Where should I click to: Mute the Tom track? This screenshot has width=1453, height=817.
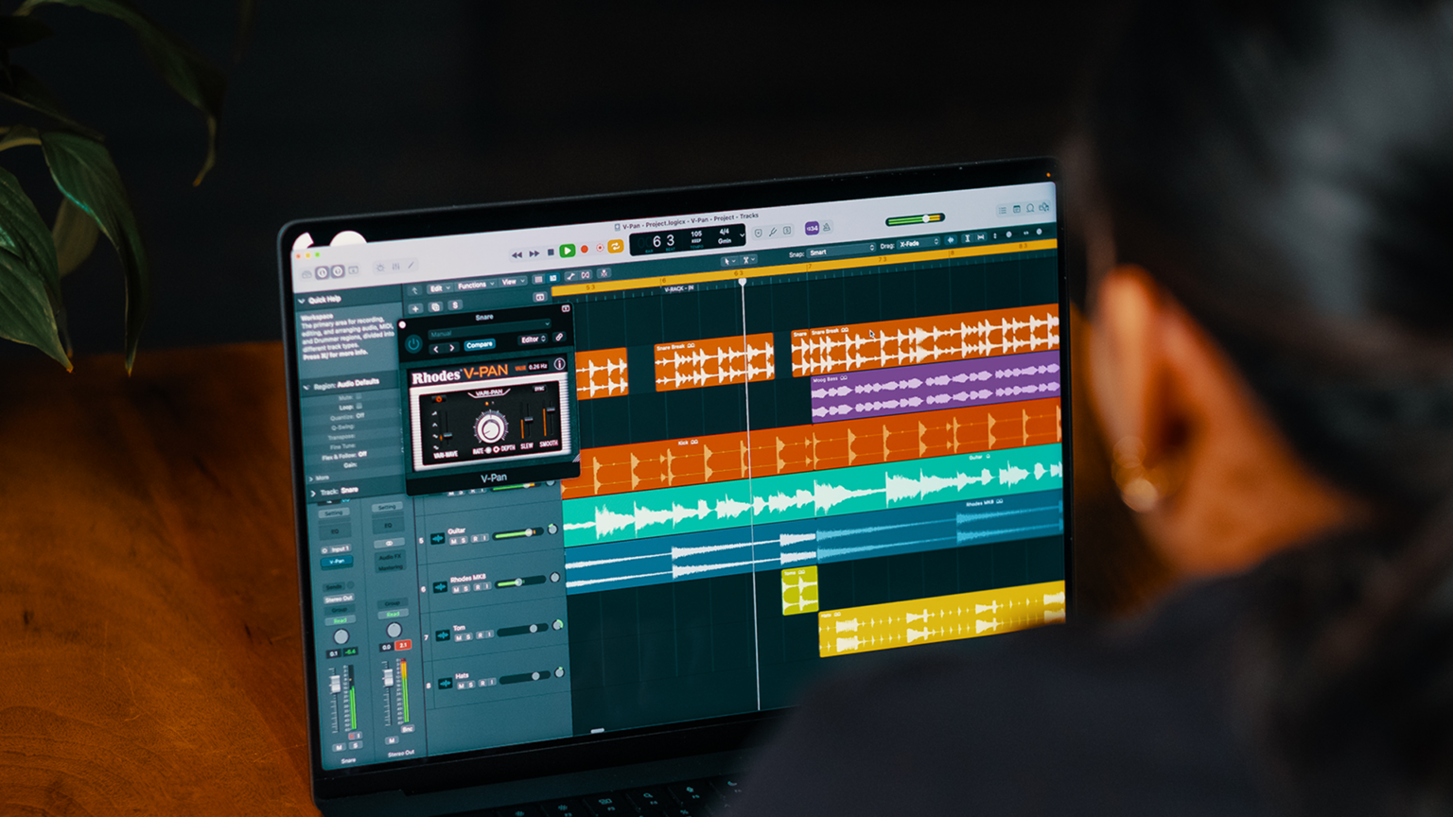click(459, 637)
